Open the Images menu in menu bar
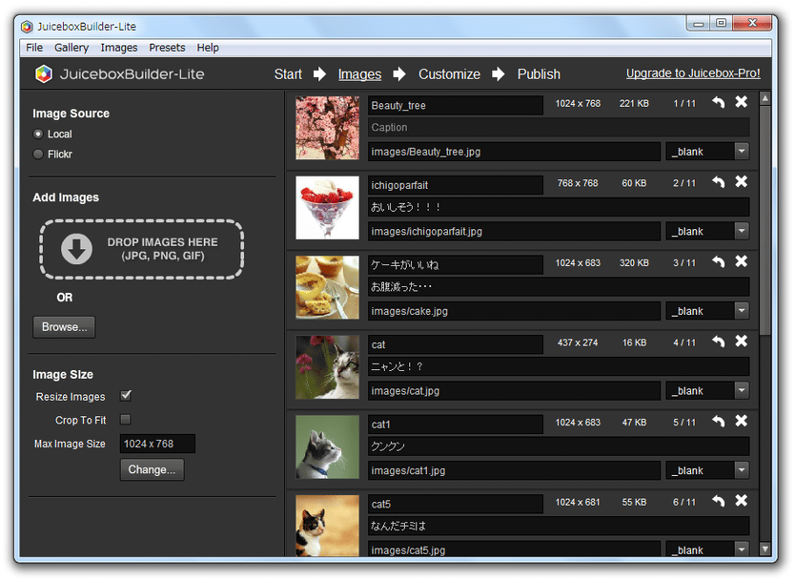795x580 pixels. (118, 48)
